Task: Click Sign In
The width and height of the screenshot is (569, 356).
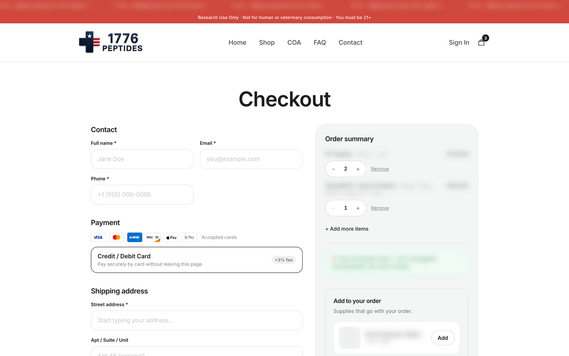Action: pyautogui.click(x=459, y=42)
